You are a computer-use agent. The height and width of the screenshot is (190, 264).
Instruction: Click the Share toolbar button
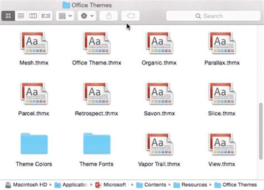[x=109, y=16]
